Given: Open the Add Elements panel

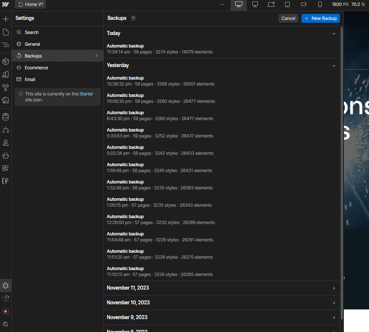Looking at the screenshot, I should coord(6,19).
